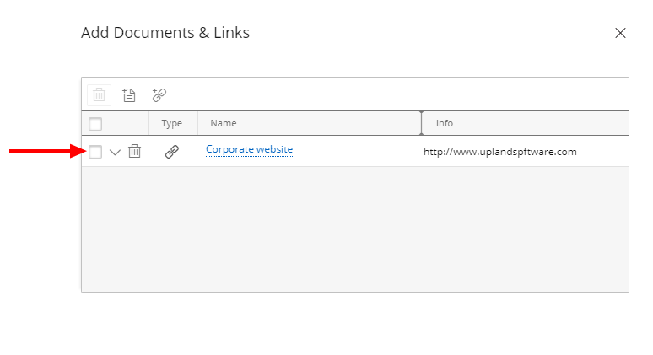The height and width of the screenshot is (355, 653).
Task: Add a new link via chain-plus icon
Action: tap(159, 95)
